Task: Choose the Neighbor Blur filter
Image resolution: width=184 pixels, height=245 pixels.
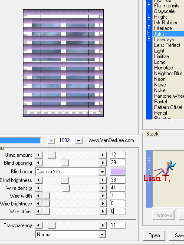Action: click(x=168, y=73)
